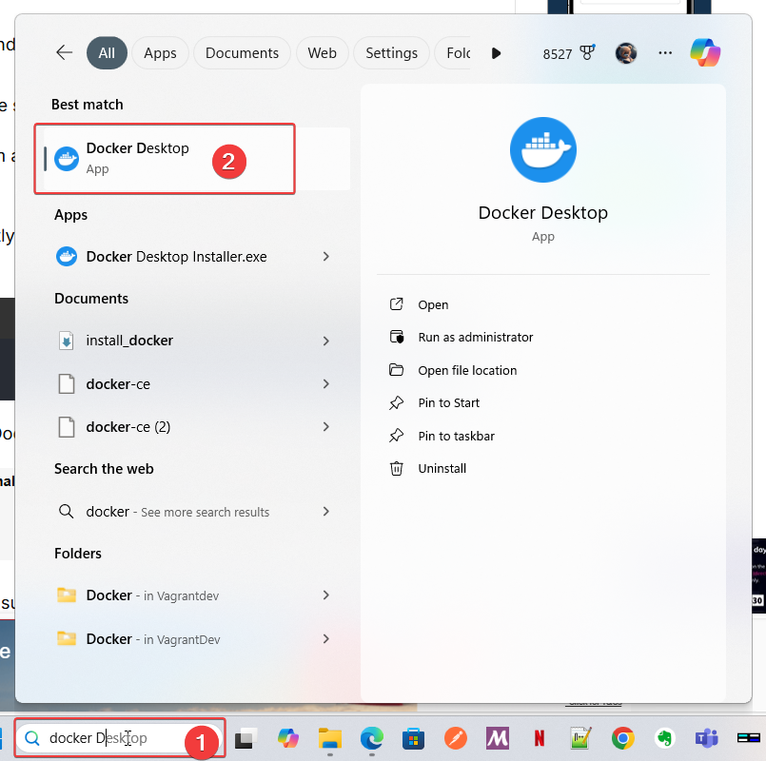Open the user profile avatar
The image size is (766, 761).
626,52
